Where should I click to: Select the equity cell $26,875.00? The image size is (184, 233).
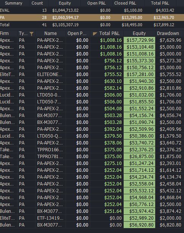coord(139,156)
